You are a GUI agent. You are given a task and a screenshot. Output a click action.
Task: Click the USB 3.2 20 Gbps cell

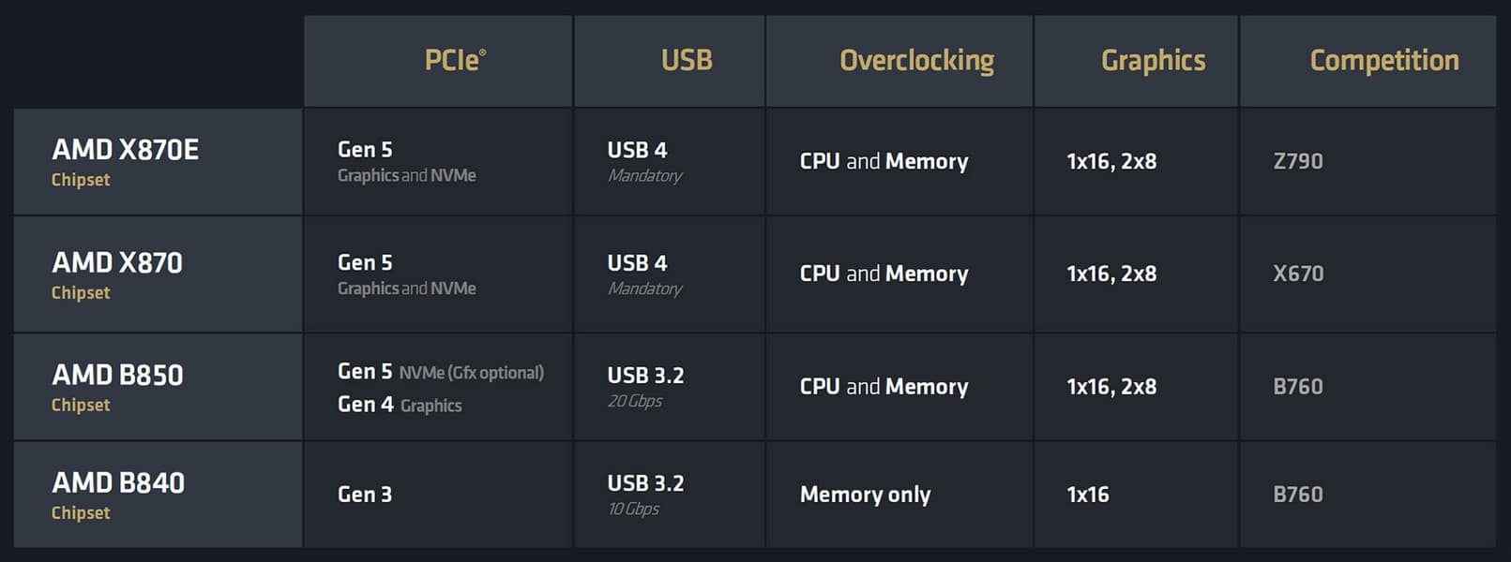(x=645, y=386)
